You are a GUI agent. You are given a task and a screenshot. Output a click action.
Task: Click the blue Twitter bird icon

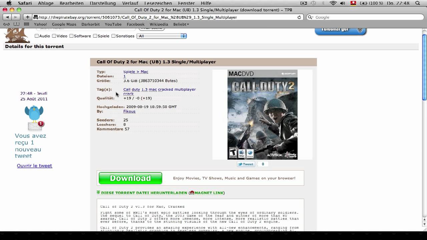pyautogui.click(x=34, y=113)
